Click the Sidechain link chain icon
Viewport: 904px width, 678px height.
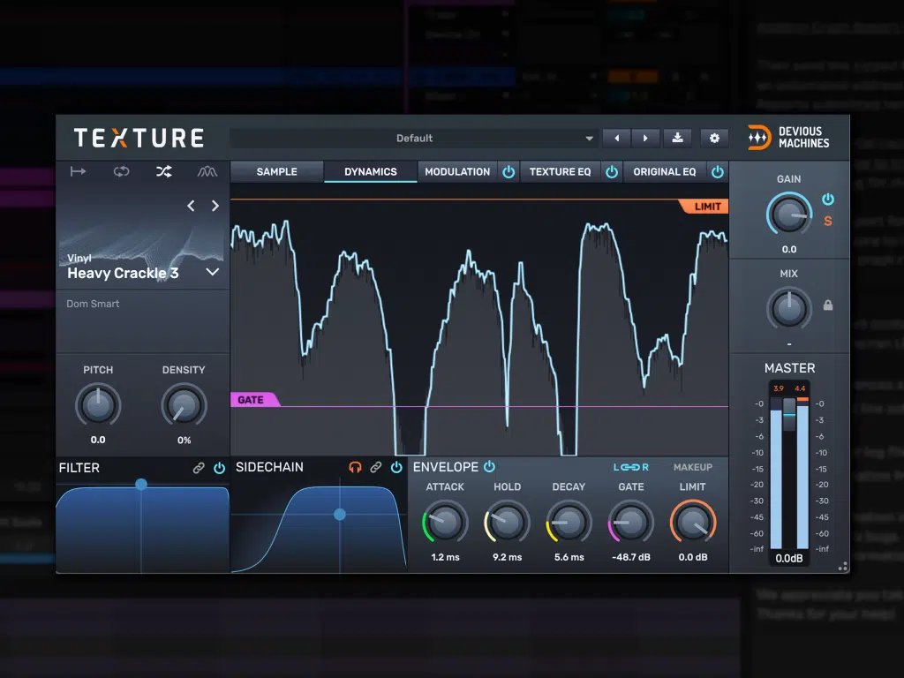376,468
